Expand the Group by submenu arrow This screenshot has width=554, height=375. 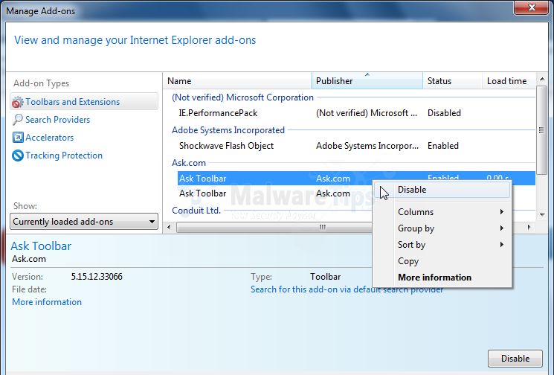pos(502,228)
